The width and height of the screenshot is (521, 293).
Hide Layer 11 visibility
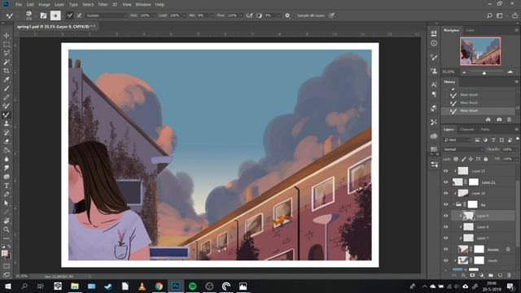point(446,182)
